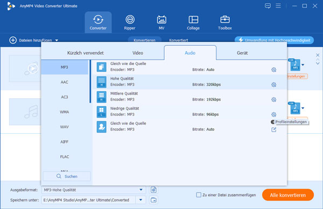Click the first file's video thumbnail

click(x=25, y=68)
